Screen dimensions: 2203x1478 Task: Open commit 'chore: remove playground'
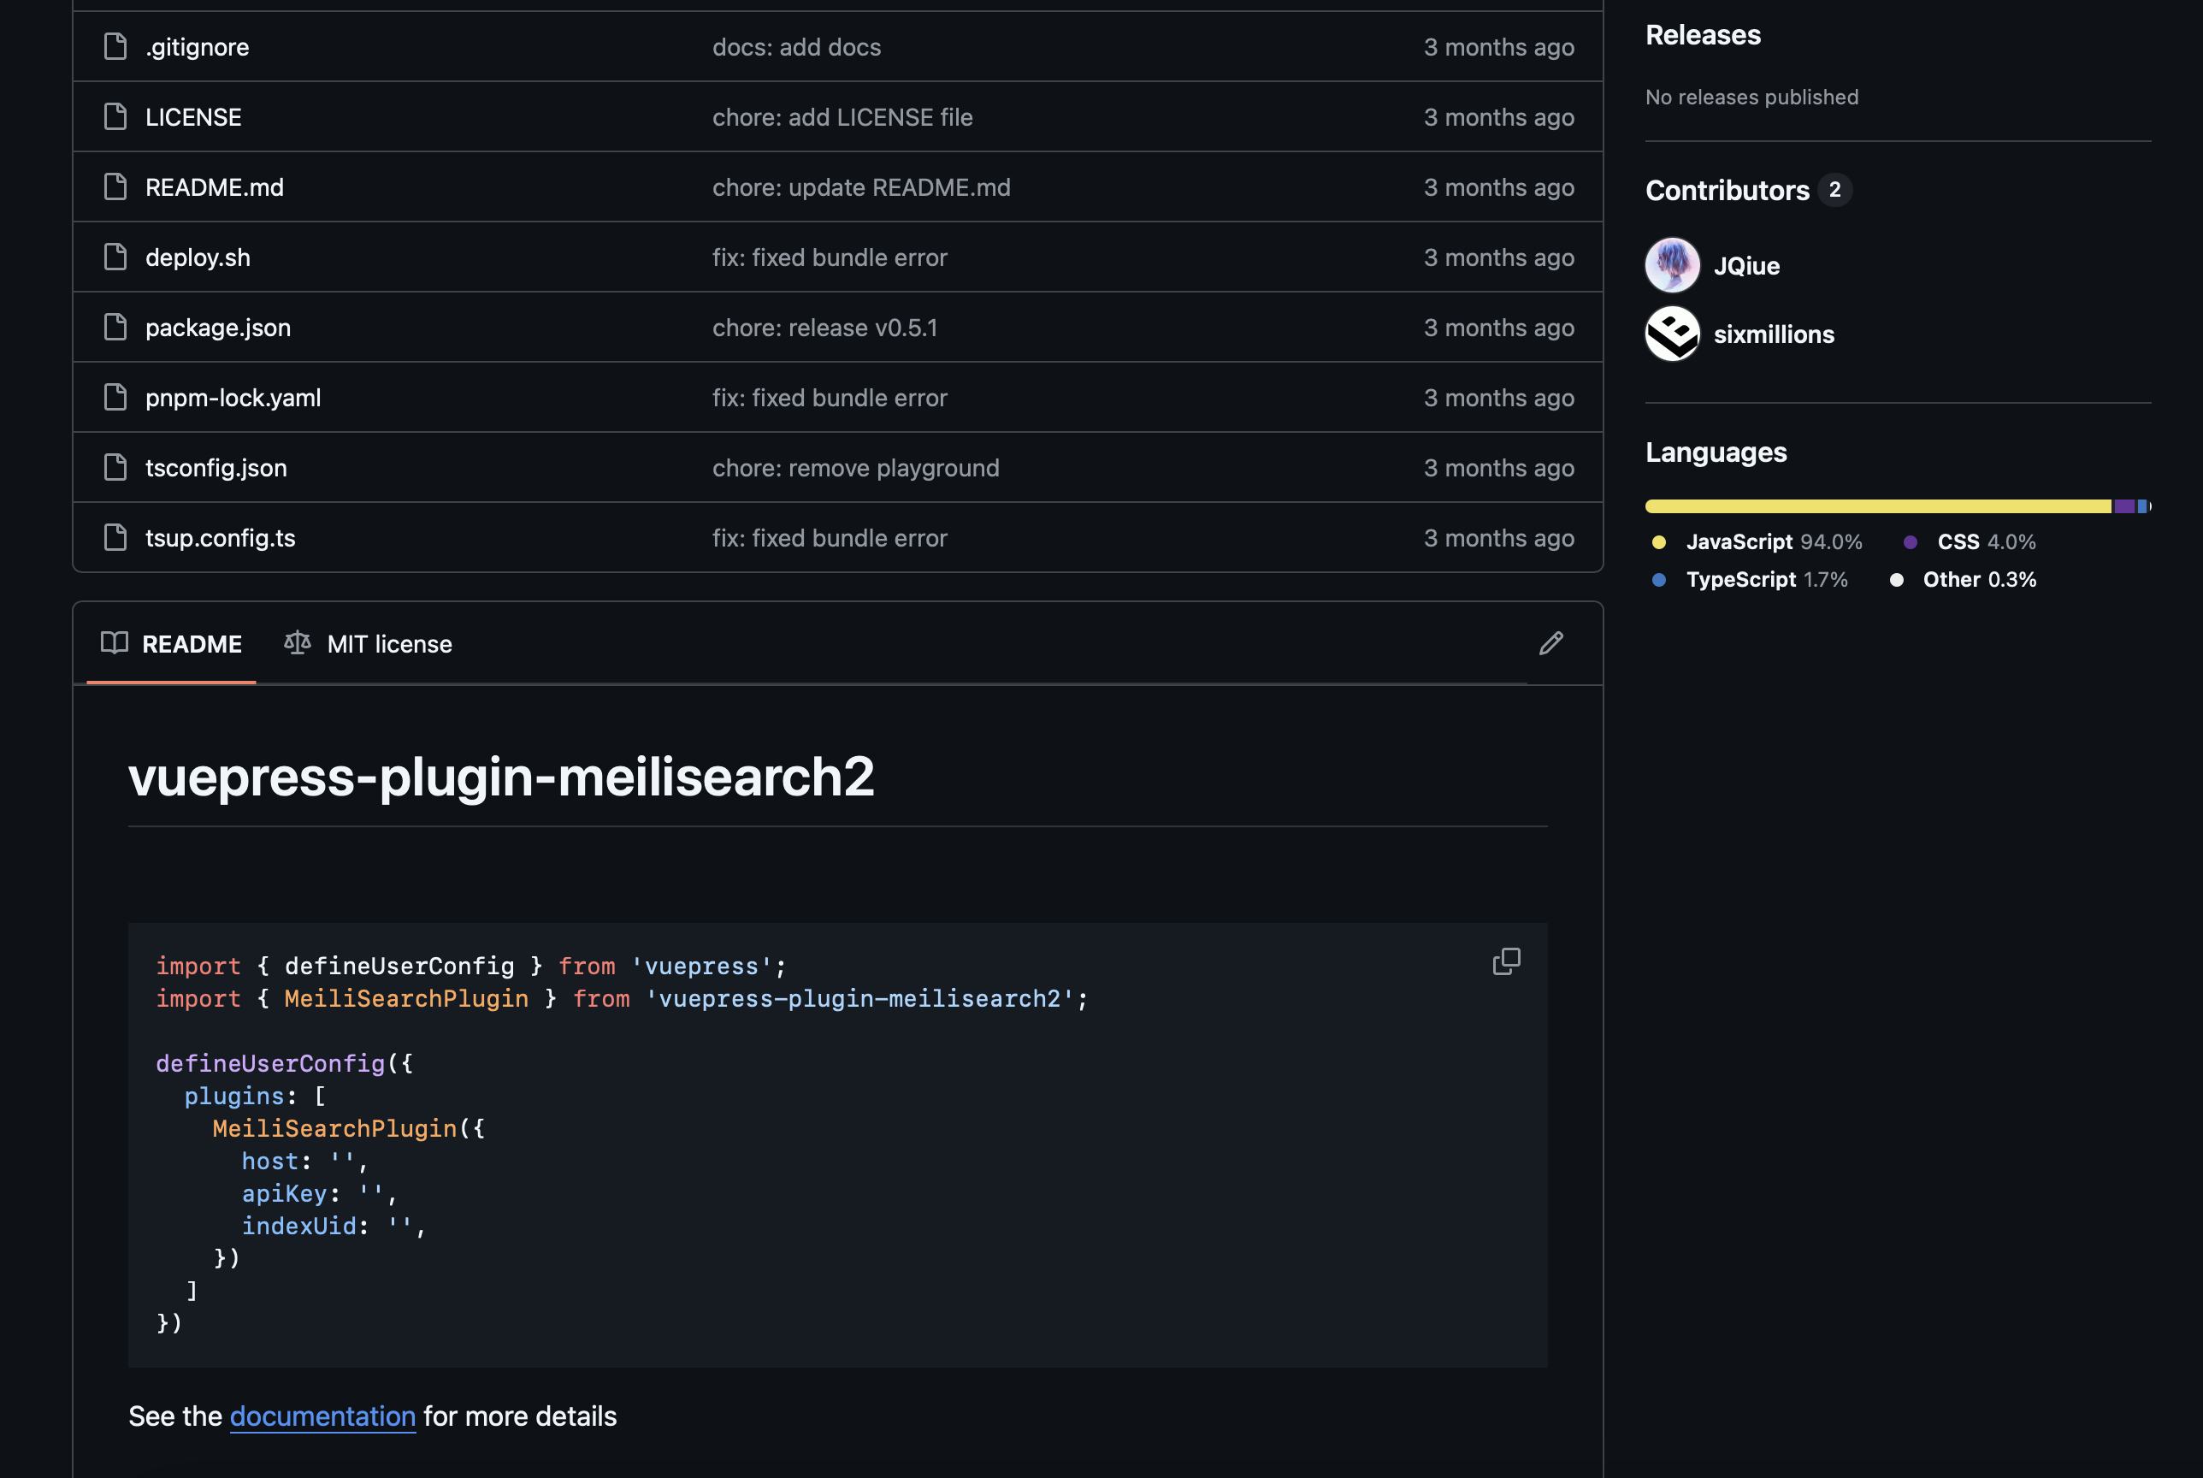pos(854,468)
